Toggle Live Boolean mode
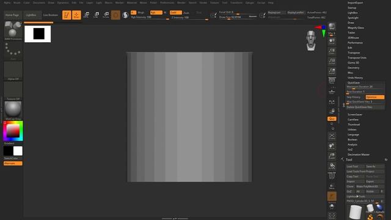 tap(51, 15)
